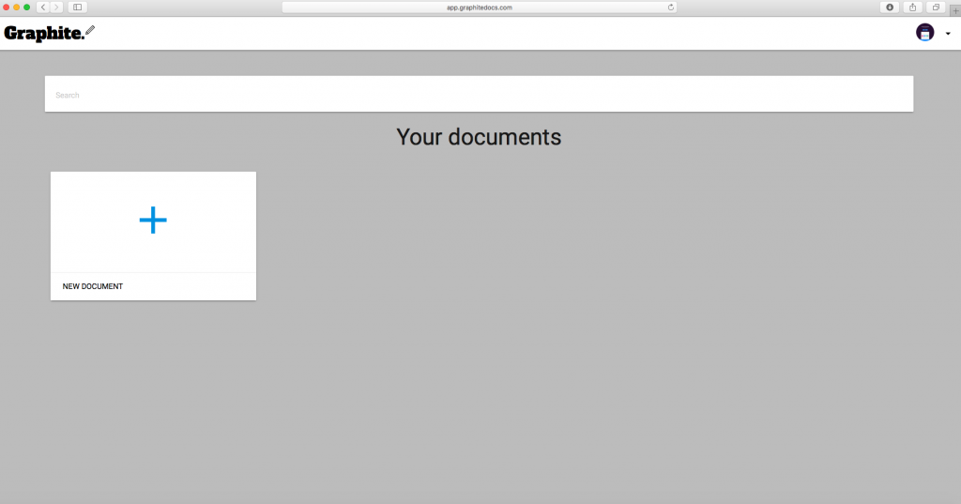Close the Safari window with red button

7,8
